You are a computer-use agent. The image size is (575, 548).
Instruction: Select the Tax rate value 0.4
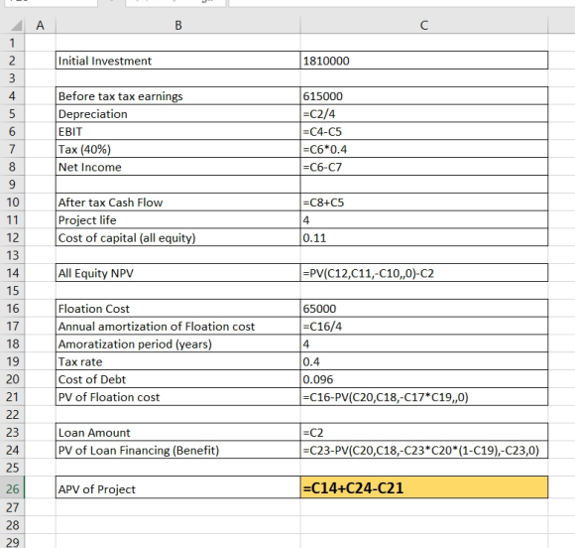(424, 361)
